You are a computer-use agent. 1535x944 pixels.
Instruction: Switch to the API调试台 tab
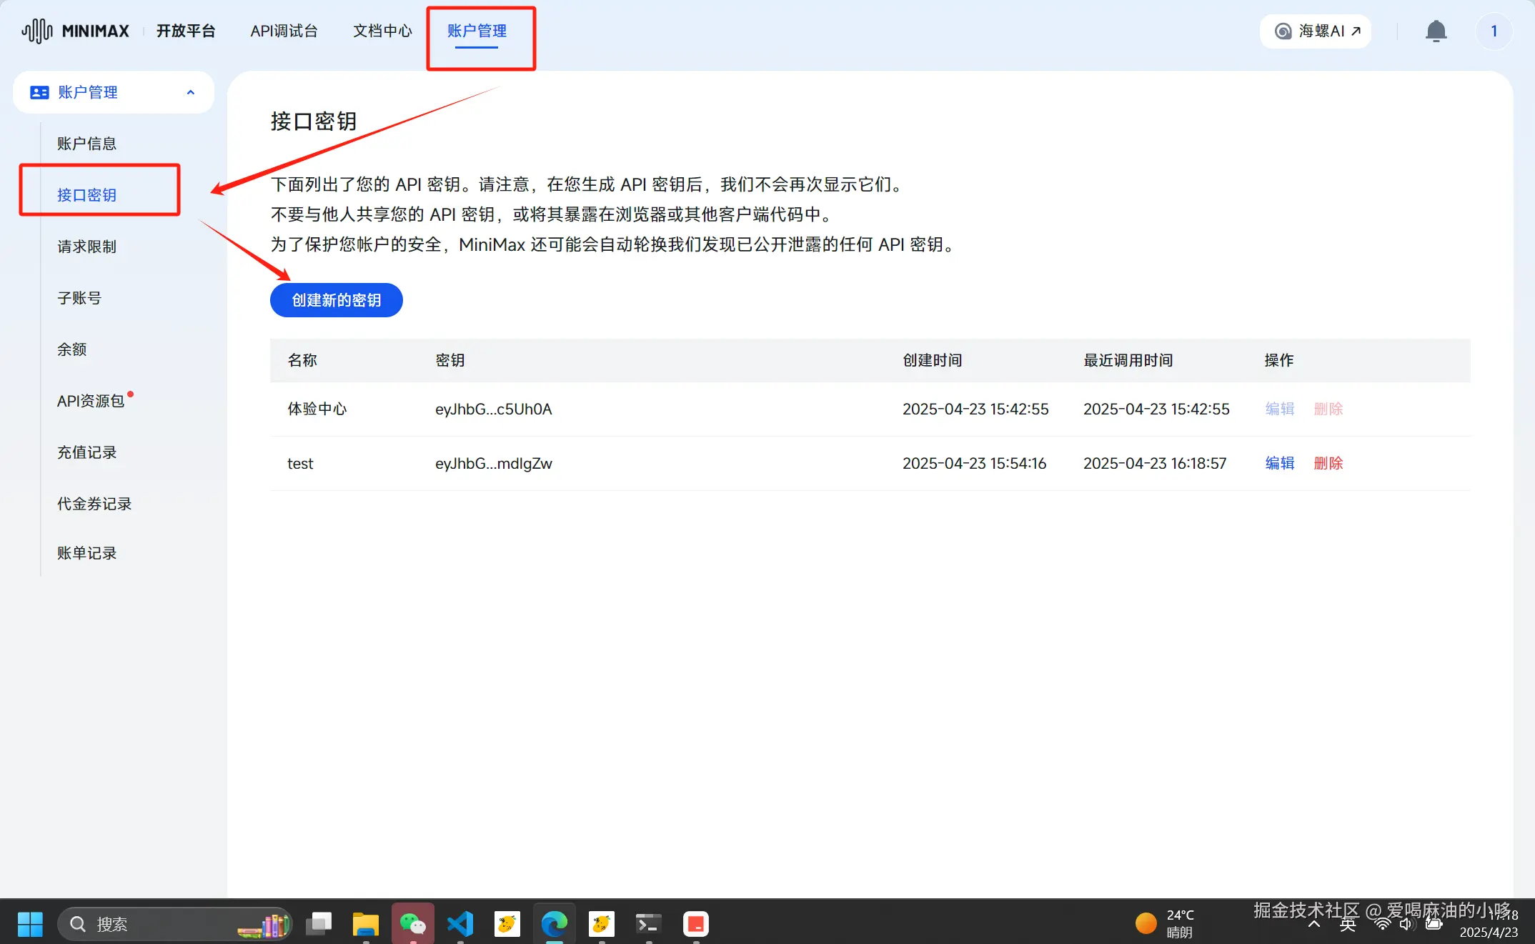pos(284,31)
